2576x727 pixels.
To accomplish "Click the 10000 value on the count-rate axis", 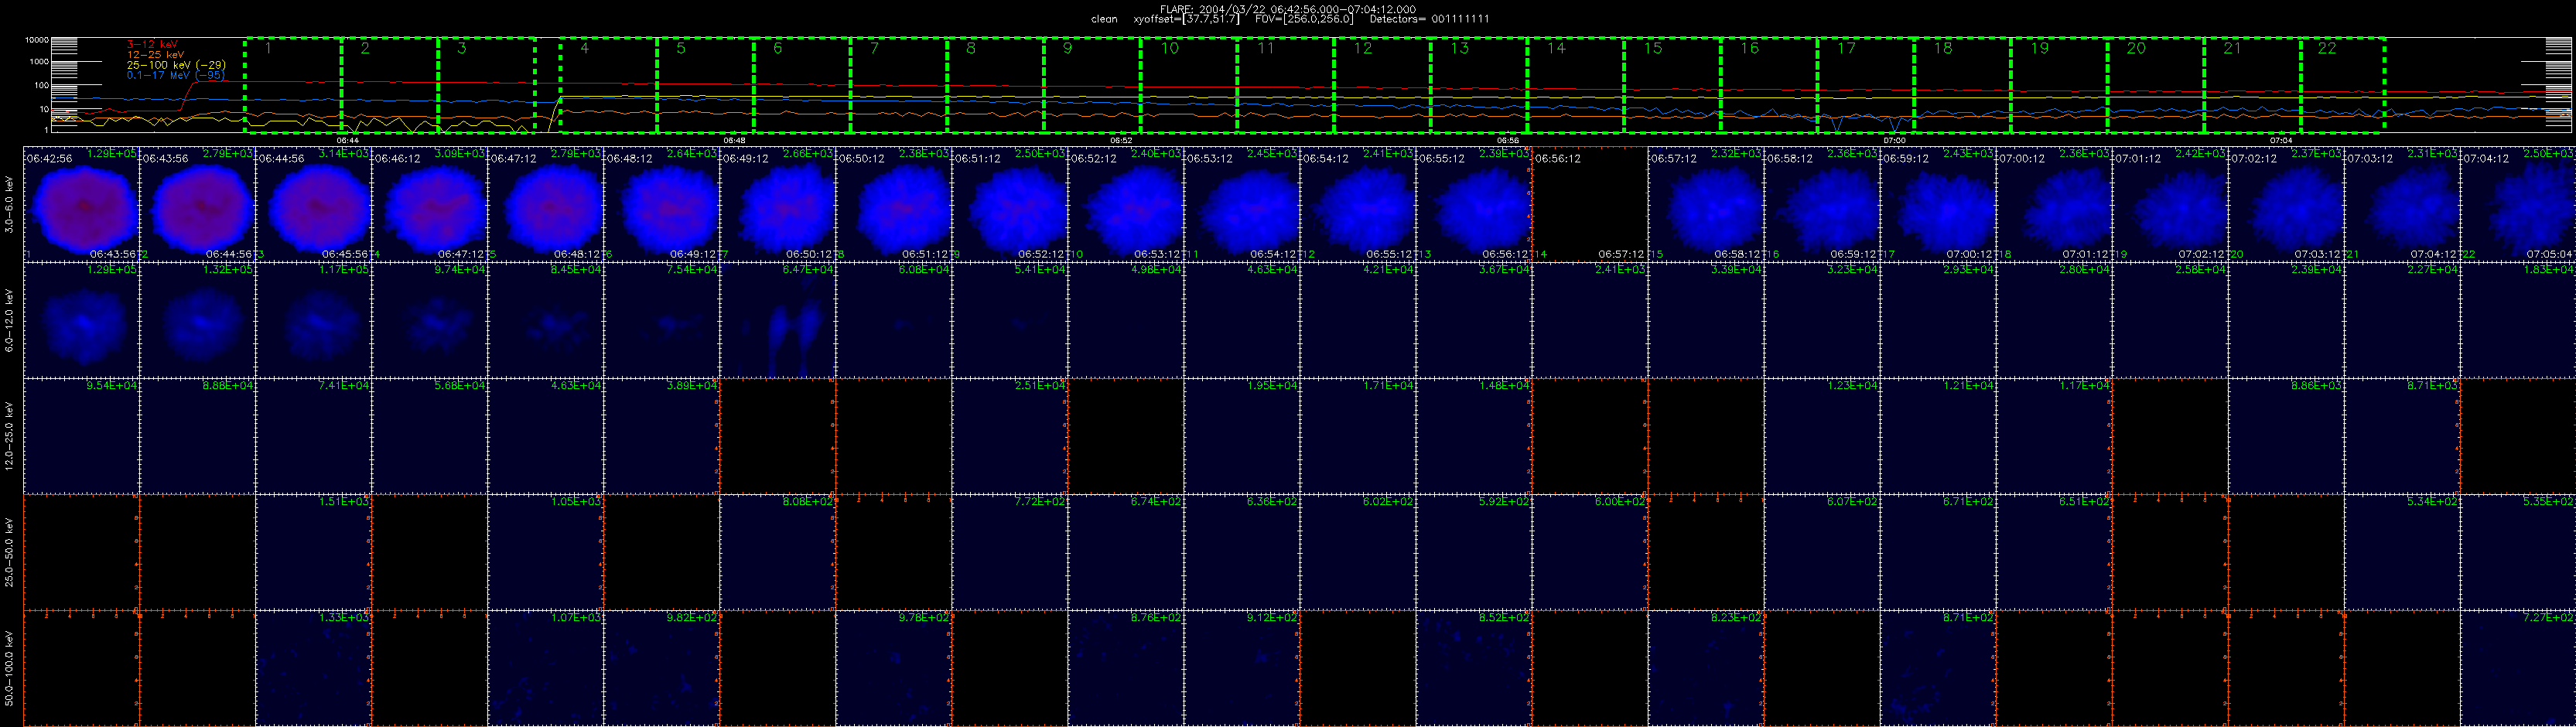I will tap(37, 41).
